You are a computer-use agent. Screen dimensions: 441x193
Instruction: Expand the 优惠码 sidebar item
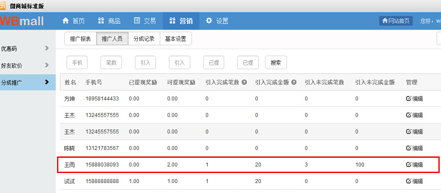click(26, 48)
